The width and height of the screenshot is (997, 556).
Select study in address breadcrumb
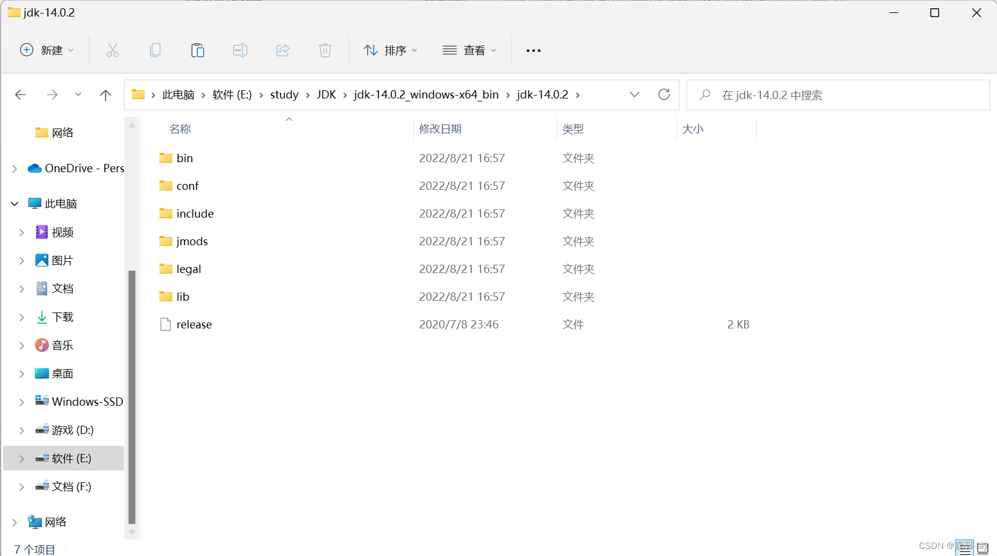285,95
